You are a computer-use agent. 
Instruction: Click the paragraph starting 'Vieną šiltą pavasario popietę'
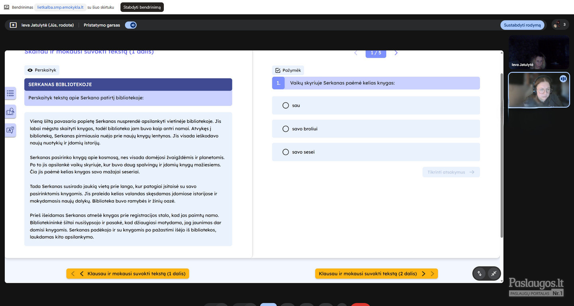[x=126, y=132]
